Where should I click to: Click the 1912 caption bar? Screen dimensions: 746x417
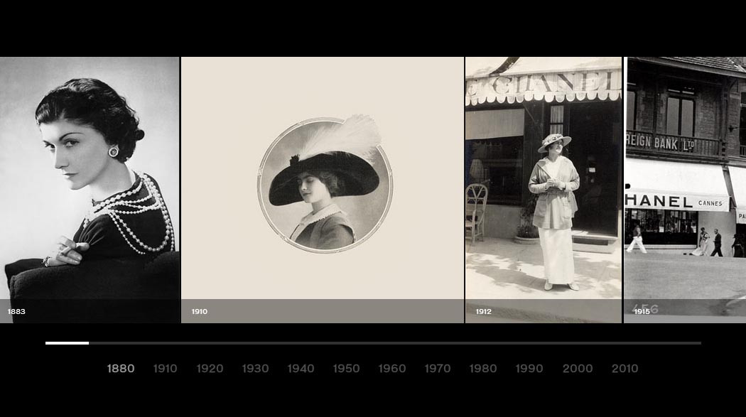point(483,310)
